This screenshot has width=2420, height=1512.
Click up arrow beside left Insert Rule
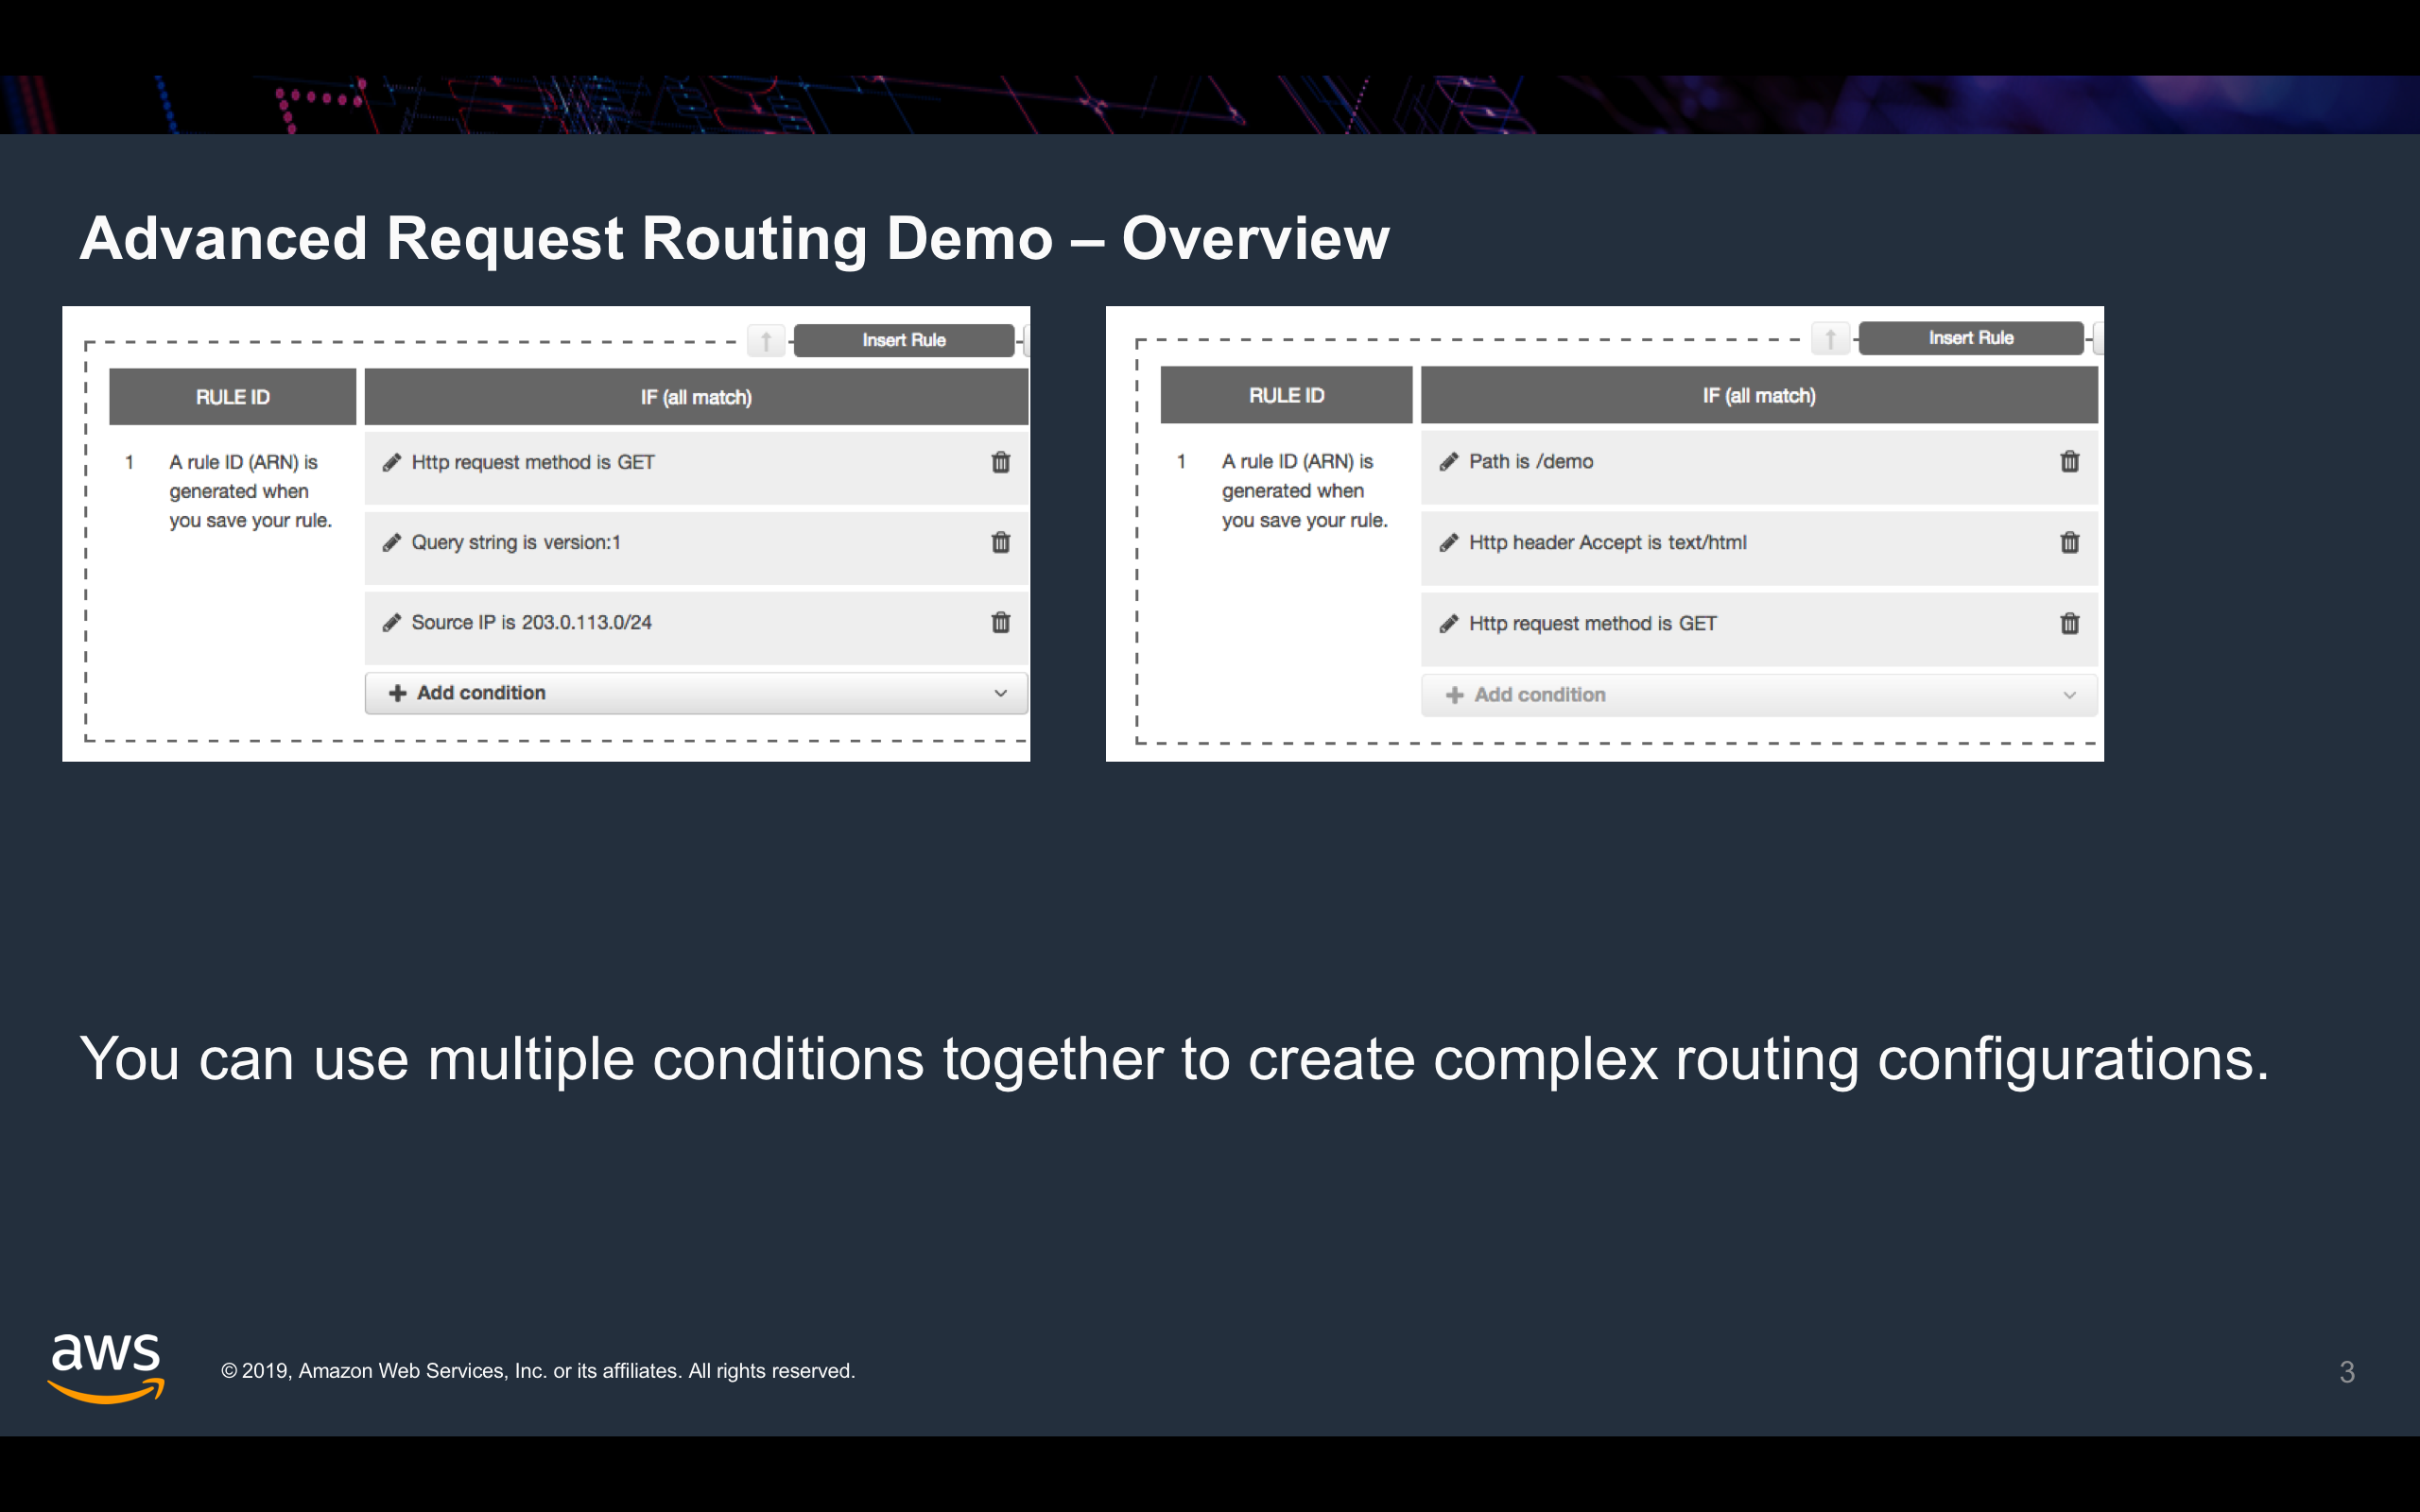point(766,340)
